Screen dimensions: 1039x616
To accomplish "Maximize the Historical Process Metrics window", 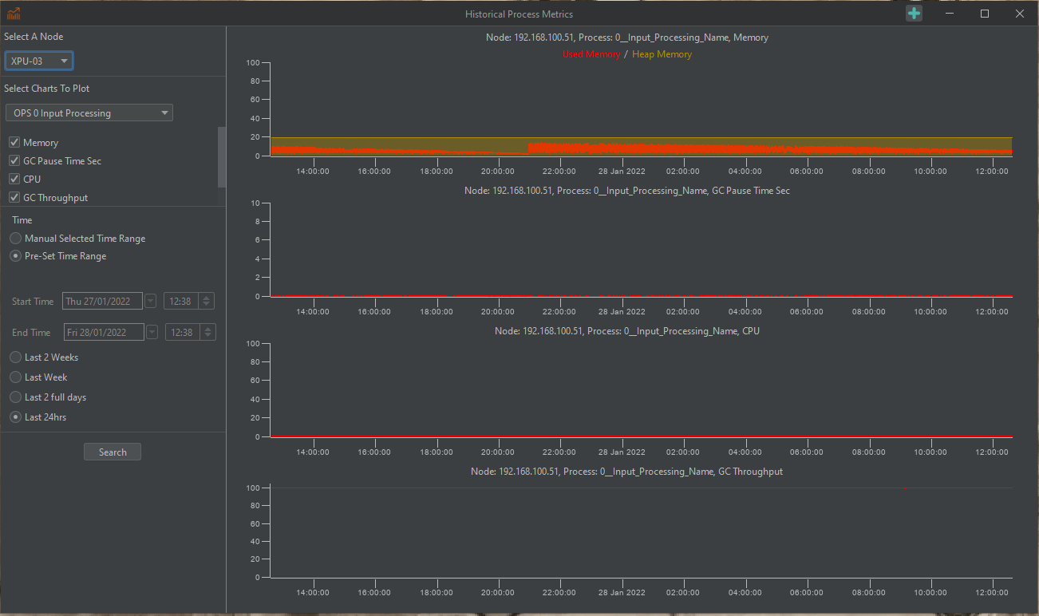I will tap(984, 14).
